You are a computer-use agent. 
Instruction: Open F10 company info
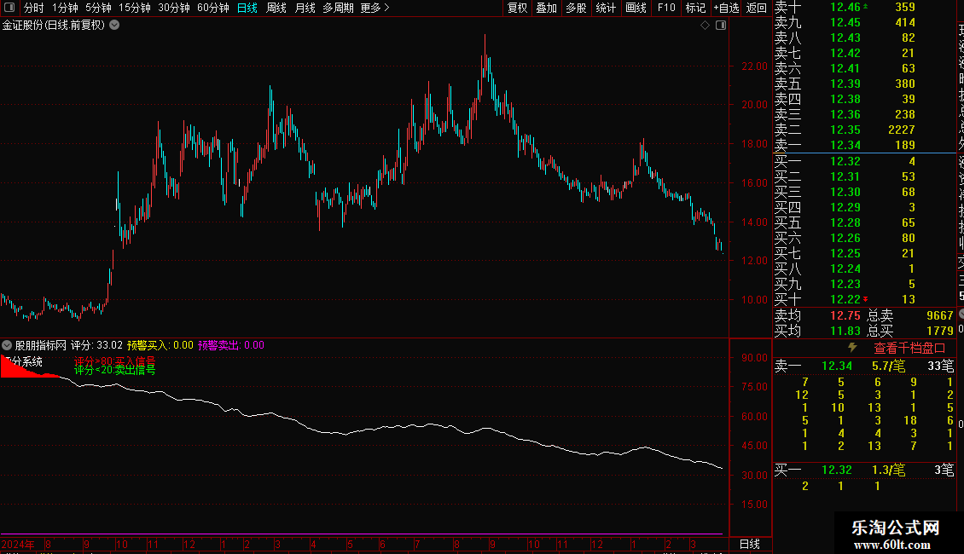coord(665,8)
